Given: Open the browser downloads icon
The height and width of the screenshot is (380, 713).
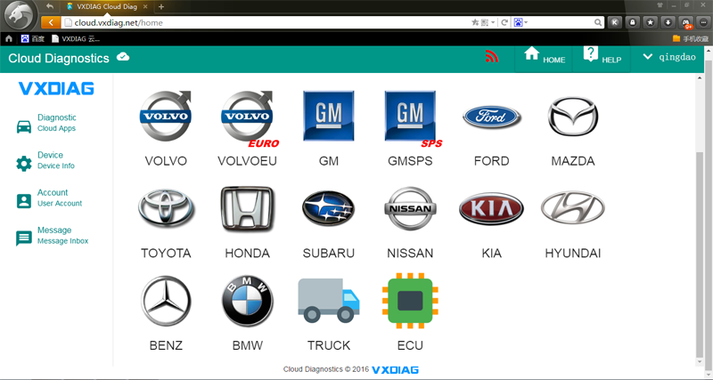Looking at the screenshot, I should point(668,22).
